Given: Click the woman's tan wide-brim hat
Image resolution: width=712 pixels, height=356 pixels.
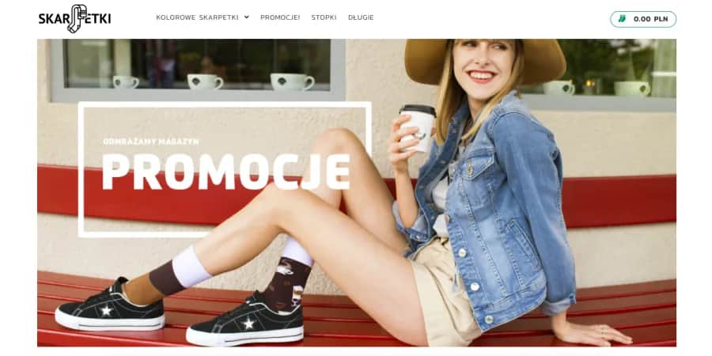Looking at the screenshot, I should coord(485,60).
